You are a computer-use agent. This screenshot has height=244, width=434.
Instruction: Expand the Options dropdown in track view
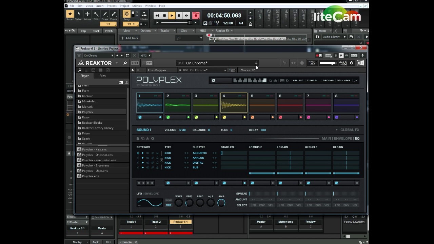[x=148, y=31]
